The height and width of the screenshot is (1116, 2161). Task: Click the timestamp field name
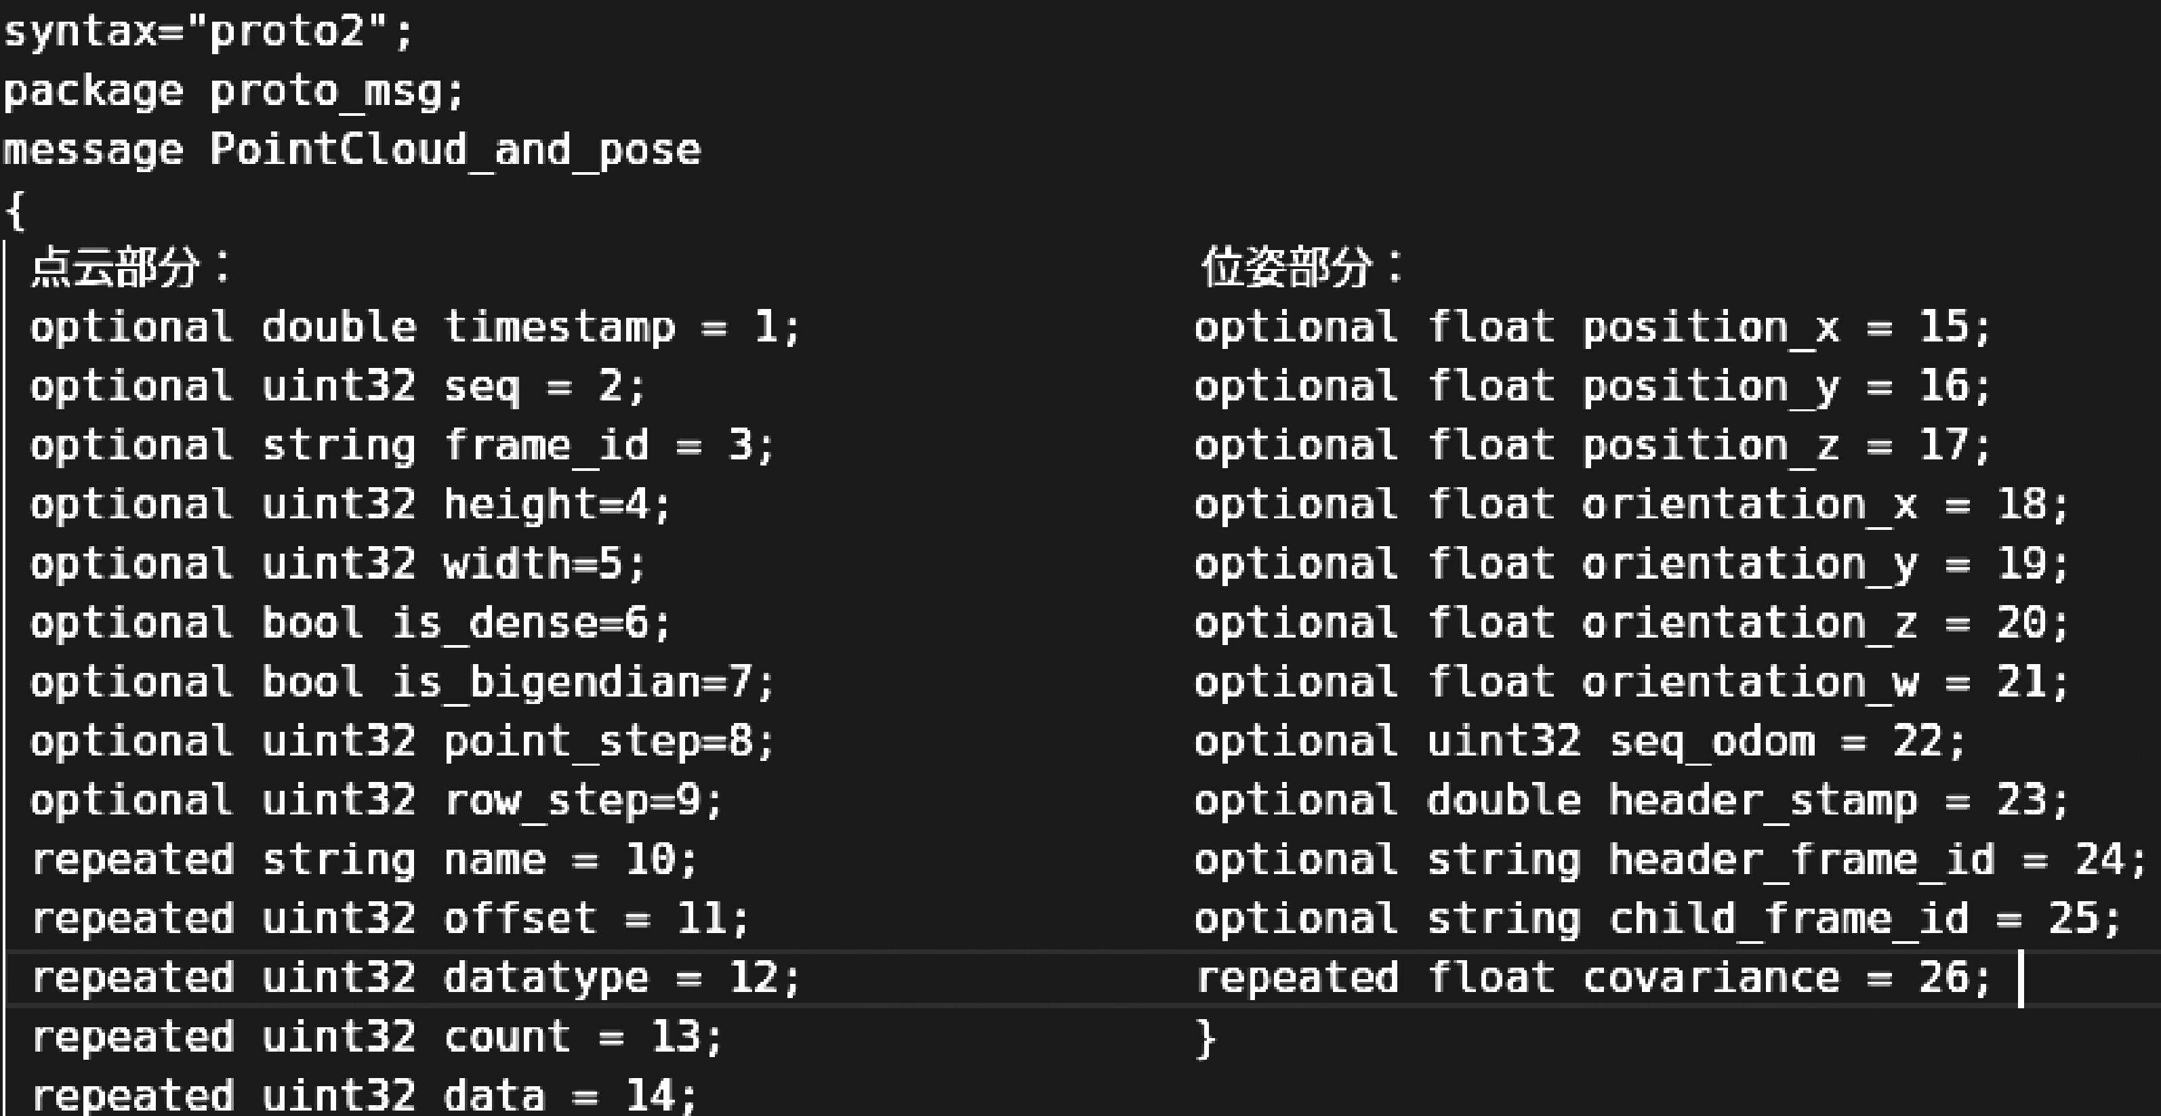(x=558, y=327)
